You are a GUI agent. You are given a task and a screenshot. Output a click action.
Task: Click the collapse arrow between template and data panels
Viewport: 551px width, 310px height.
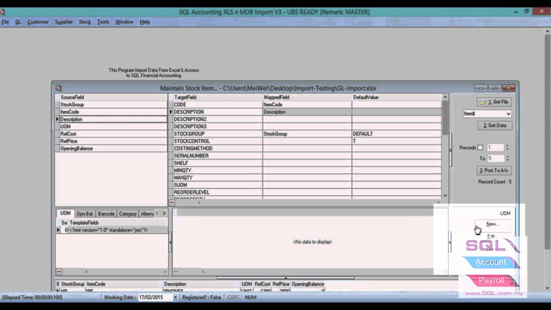click(x=170, y=242)
